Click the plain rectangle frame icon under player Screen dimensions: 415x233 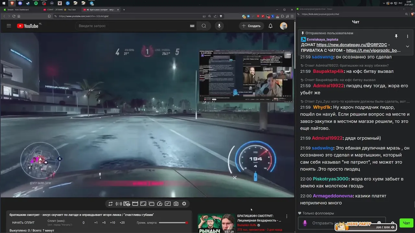coord(143,204)
